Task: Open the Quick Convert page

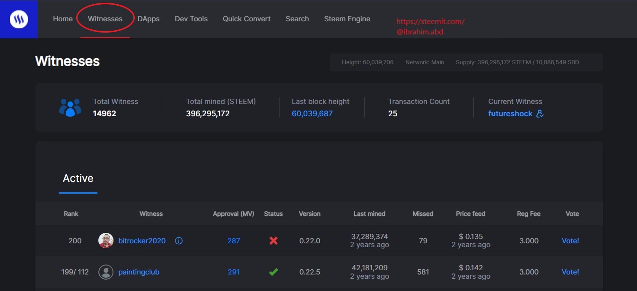Action: [247, 19]
